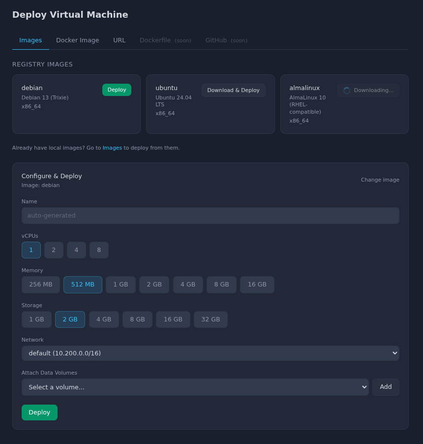Click Download & Deploy for ubuntu
This screenshot has height=444, width=423.
click(x=233, y=90)
